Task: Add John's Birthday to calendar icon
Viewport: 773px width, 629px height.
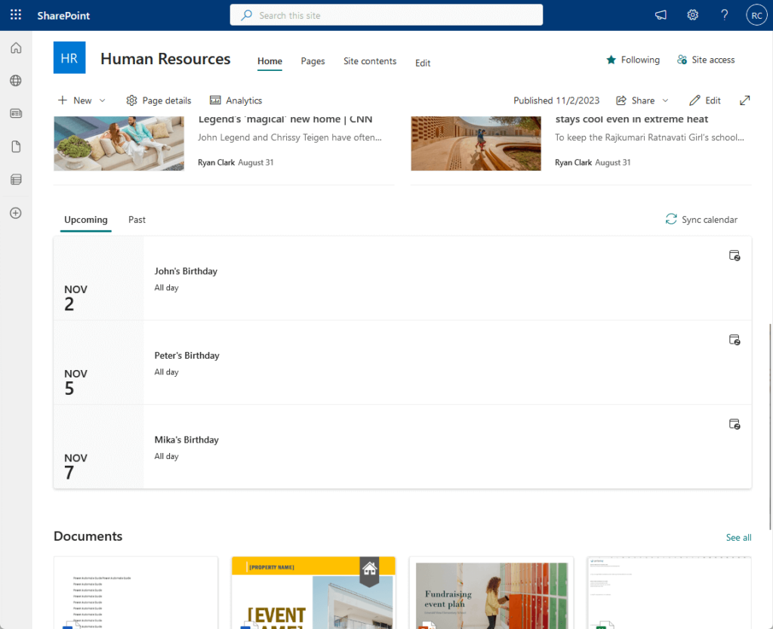Action: [735, 255]
